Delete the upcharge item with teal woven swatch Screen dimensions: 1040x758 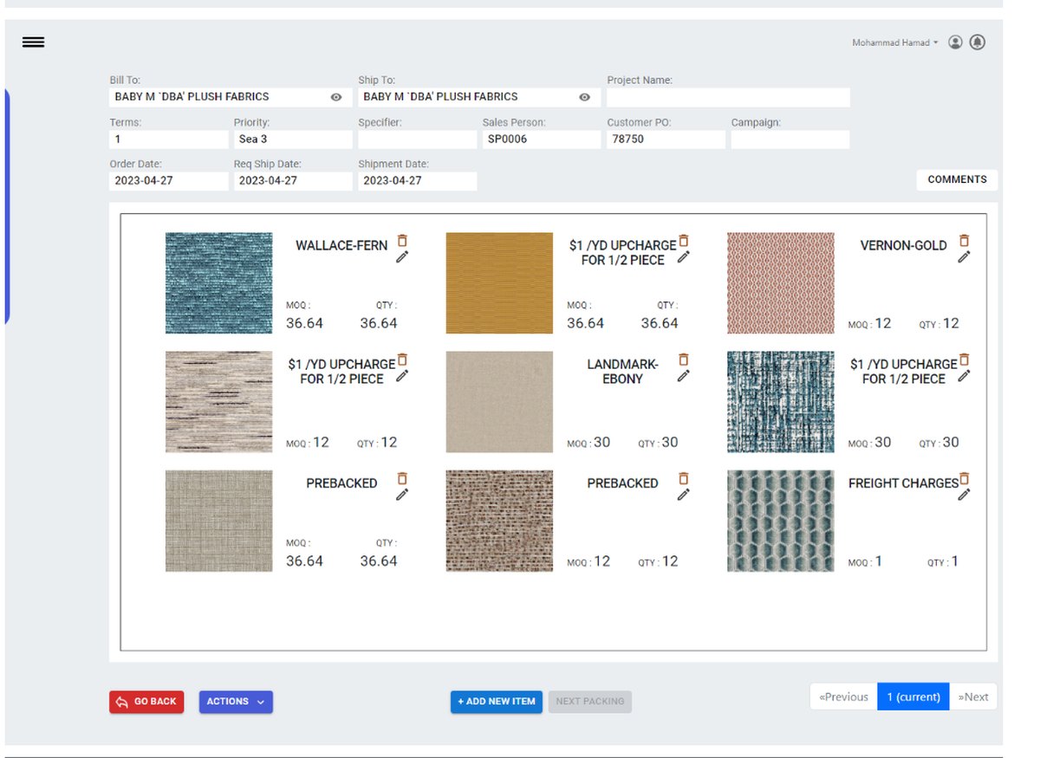[x=964, y=360]
